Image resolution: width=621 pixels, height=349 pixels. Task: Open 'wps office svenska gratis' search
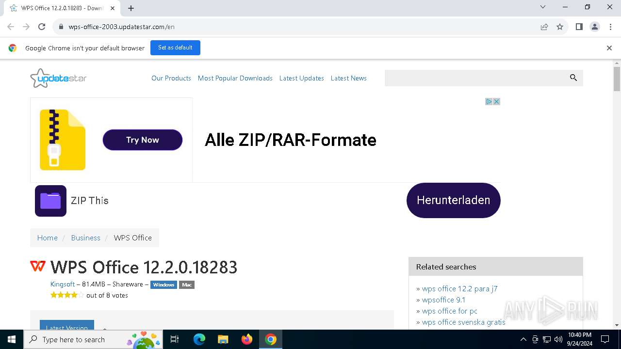pyautogui.click(x=464, y=322)
